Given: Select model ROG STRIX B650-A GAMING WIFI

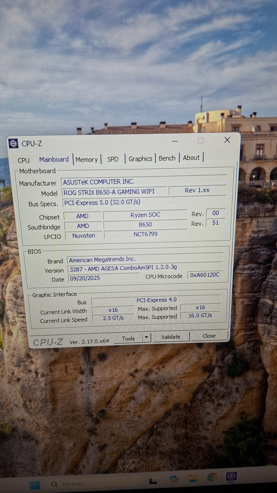Looking at the screenshot, I should click(x=114, y=192).
